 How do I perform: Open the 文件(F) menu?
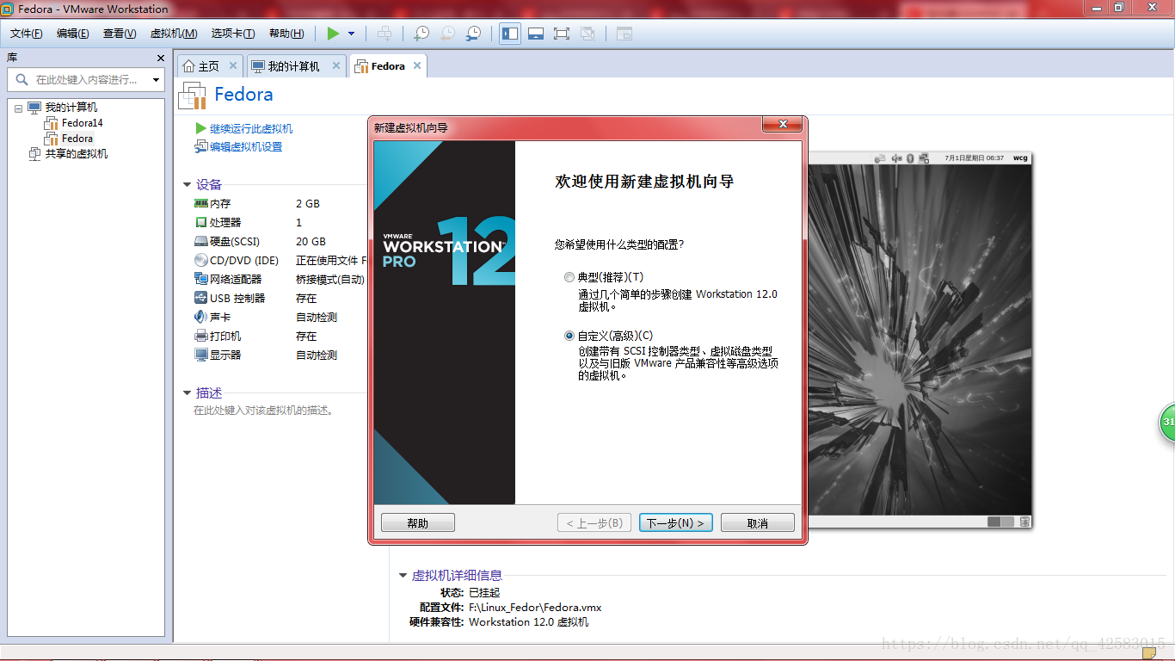point(27,34)
